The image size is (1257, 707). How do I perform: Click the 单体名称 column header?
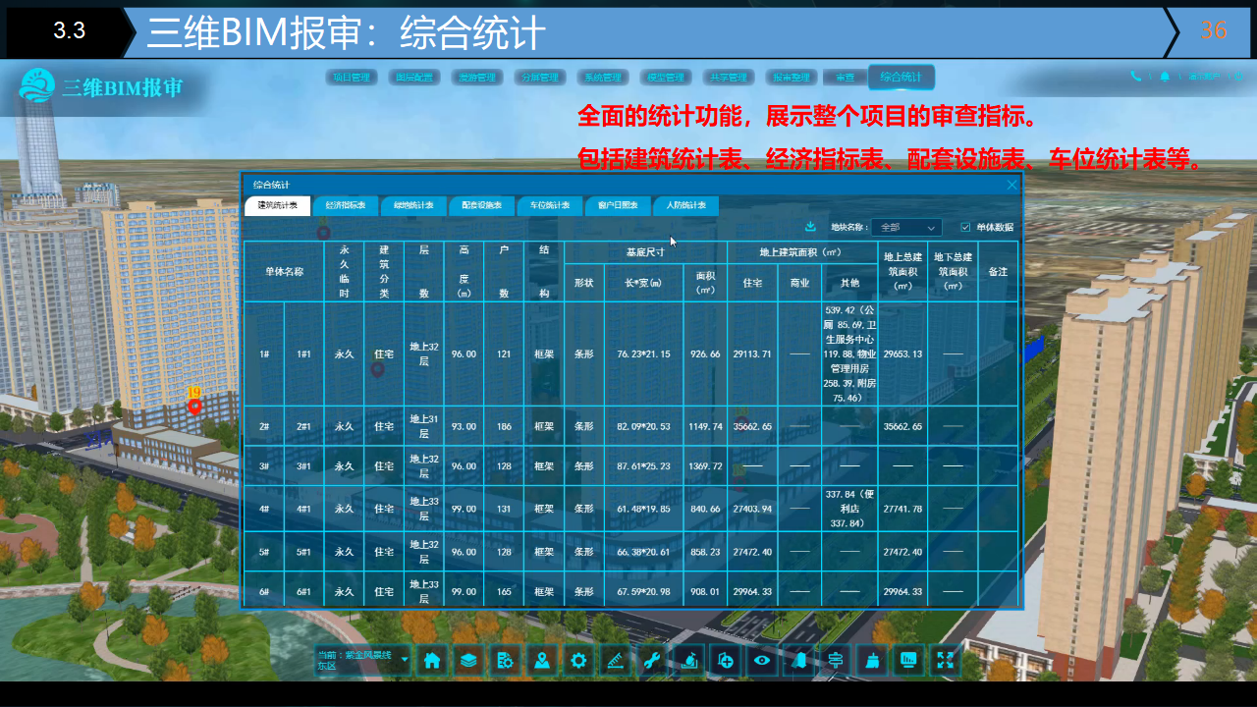[x=284, y=271]
